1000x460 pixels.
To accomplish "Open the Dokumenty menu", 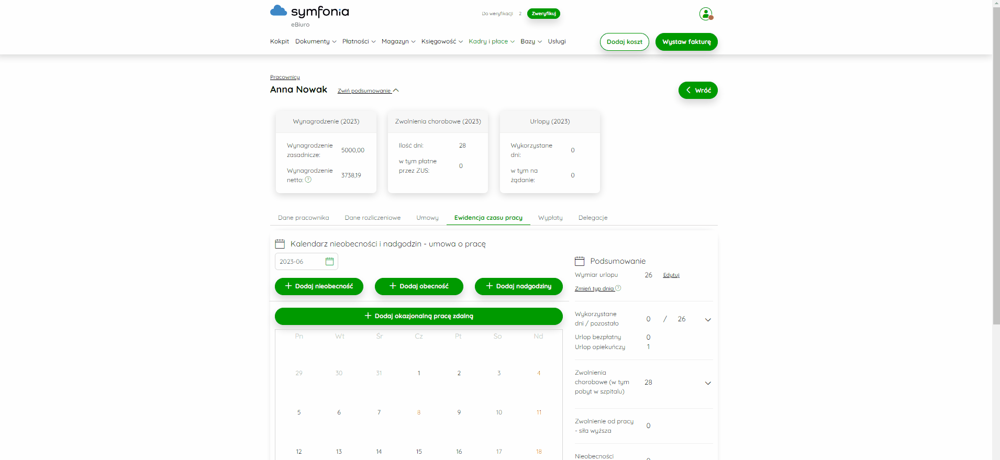I will [316, 41].
